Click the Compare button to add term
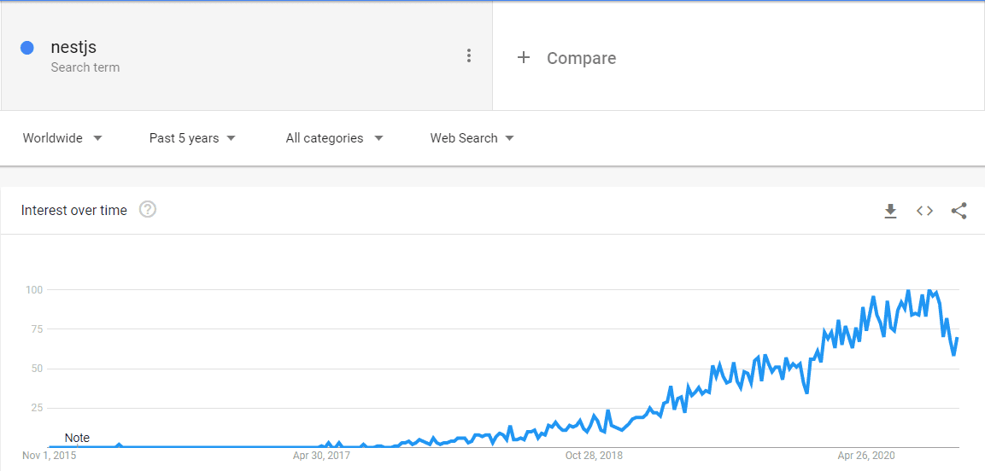 (x=581, y=58)
